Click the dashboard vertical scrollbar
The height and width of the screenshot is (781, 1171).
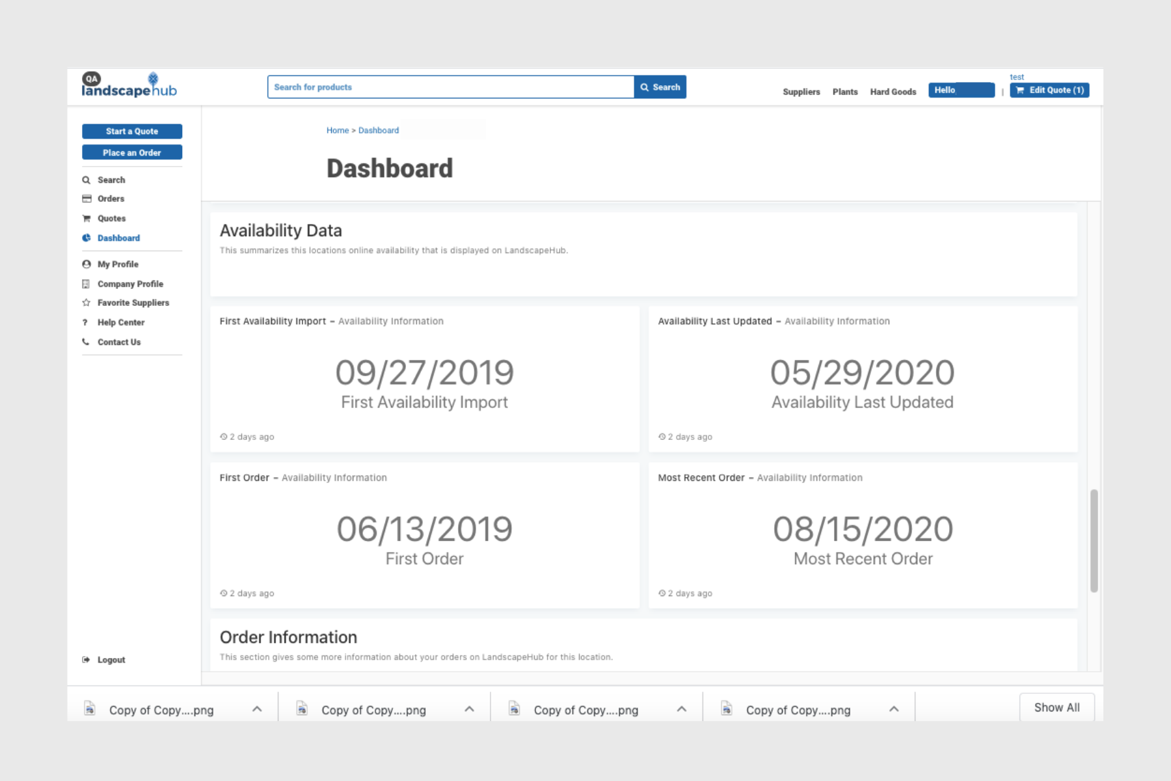(x=1094, y=540)
